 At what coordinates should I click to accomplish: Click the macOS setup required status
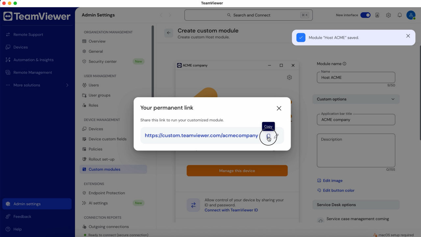(393, 235)
